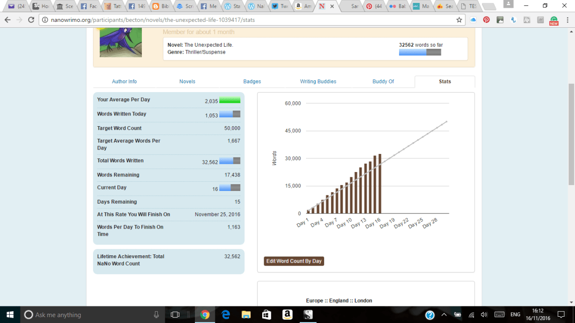Reload the page using refresh icon

coord(31,20)
